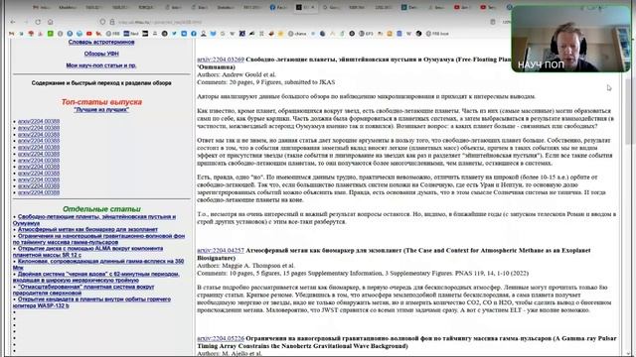Switch to the Gmail browser tab

click(42, 7)
